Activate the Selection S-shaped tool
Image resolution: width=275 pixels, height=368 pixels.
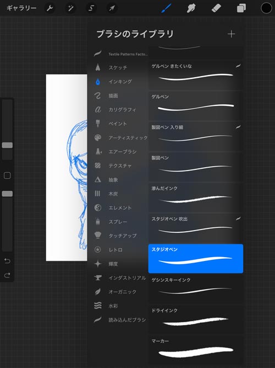91,8
